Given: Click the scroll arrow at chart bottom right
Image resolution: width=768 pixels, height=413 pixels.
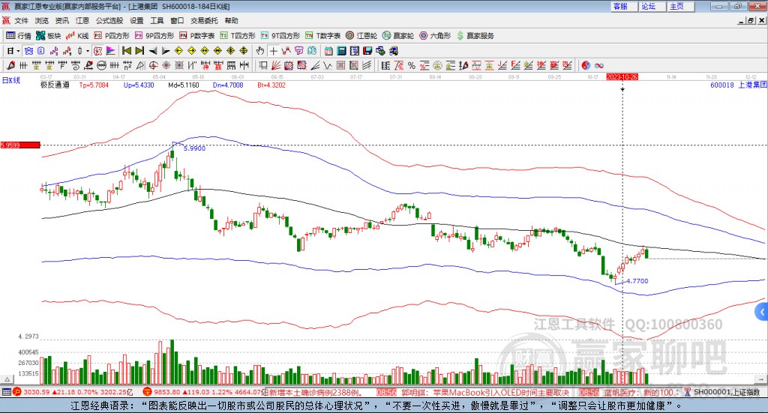Looking at the screenshot, I should pos(762,379).
